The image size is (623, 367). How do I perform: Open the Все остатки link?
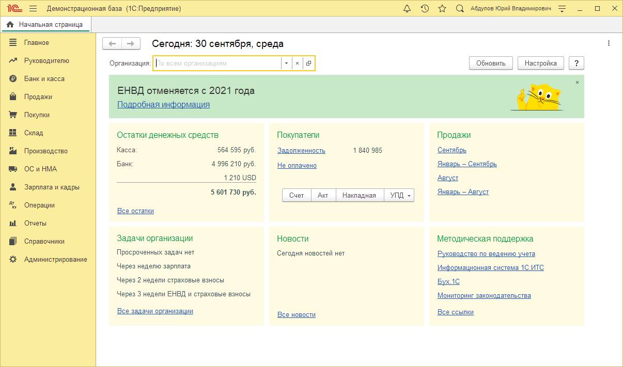pos(135,211)
